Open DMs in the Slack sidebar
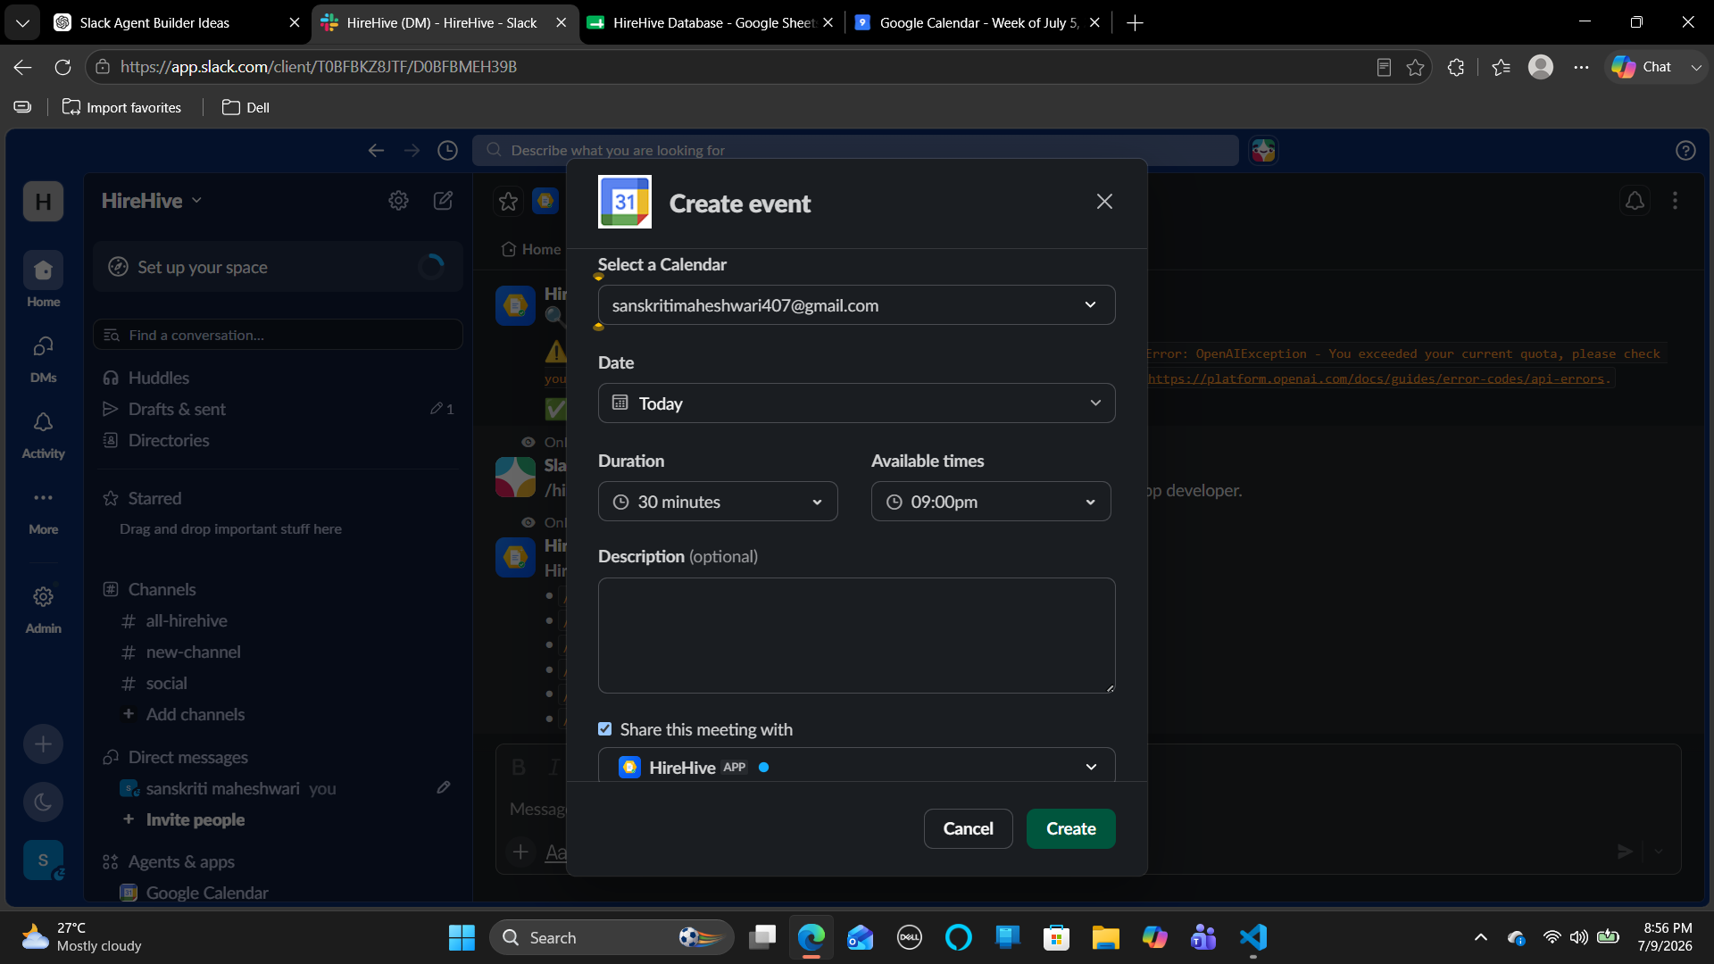This screenshot has width=1714, height=964. click(x=43, y=358)
